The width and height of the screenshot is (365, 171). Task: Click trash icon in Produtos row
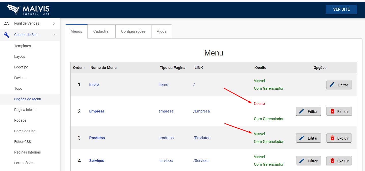[332, 138]
